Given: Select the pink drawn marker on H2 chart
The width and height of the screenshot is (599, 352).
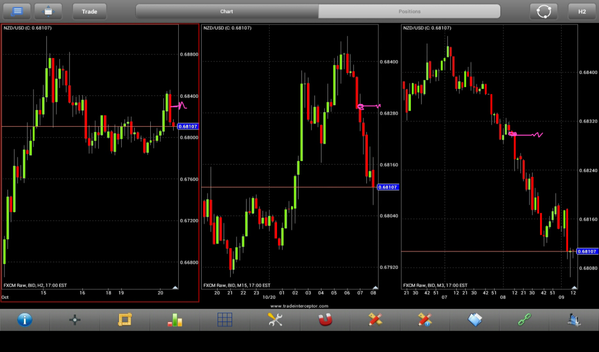Looking at the screenshot, I should click(x=178, y=106).
